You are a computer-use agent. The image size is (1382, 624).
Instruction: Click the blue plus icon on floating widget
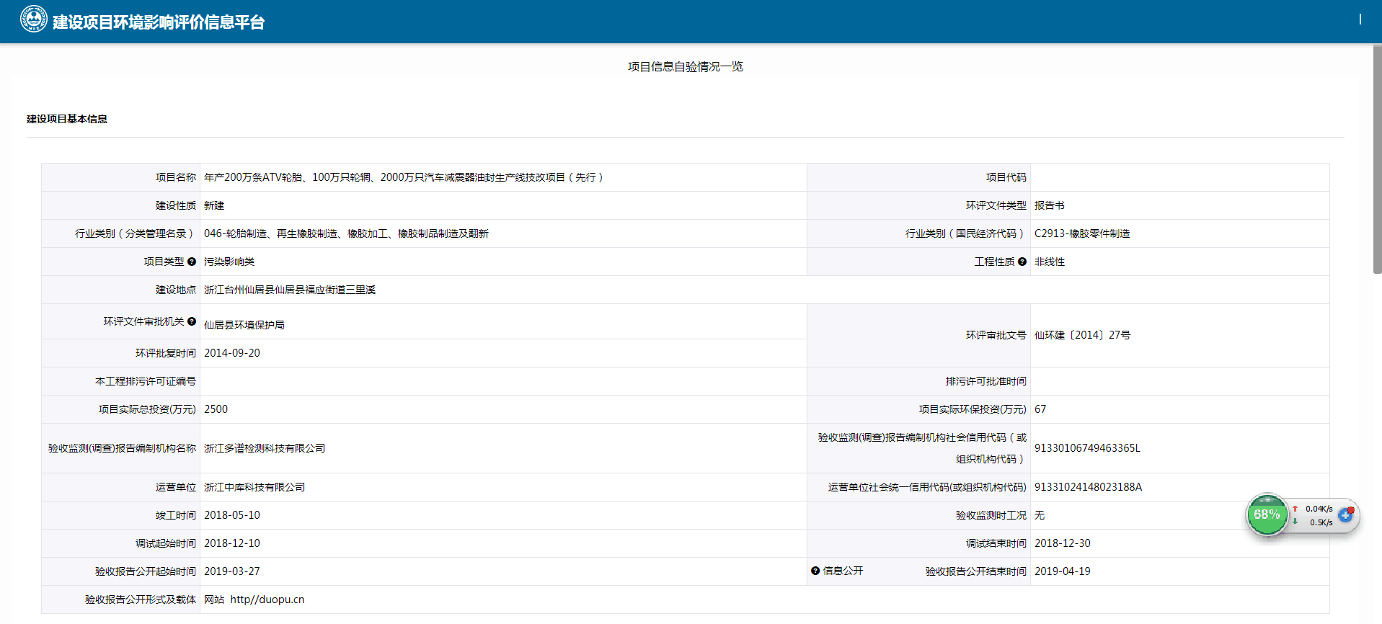point(1345,514)
